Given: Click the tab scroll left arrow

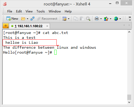Looking at the screenshot, I should 124,25.
